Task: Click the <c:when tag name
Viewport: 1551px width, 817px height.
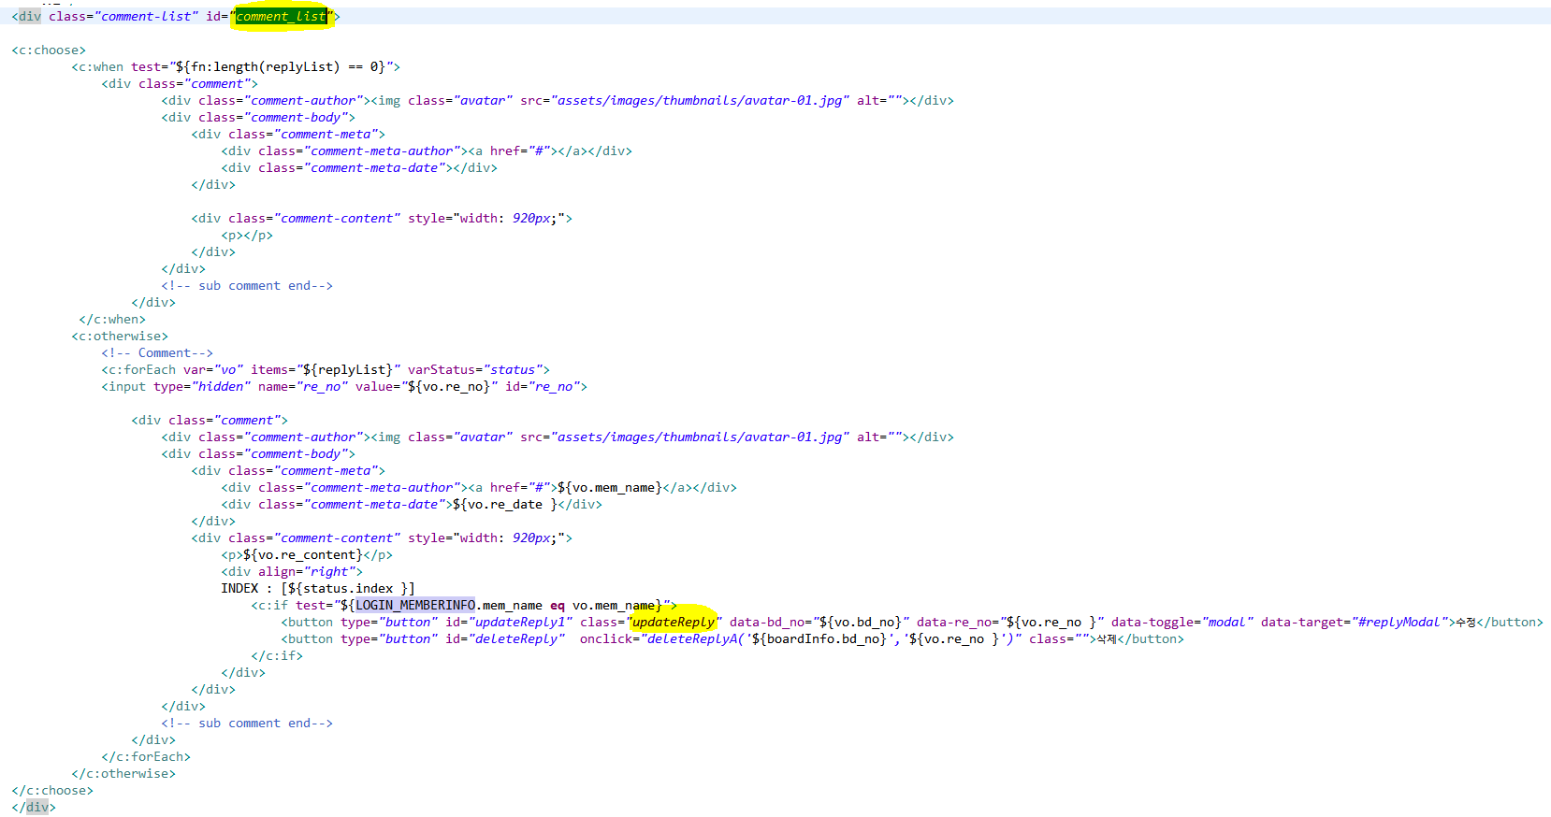Action: 97,67
